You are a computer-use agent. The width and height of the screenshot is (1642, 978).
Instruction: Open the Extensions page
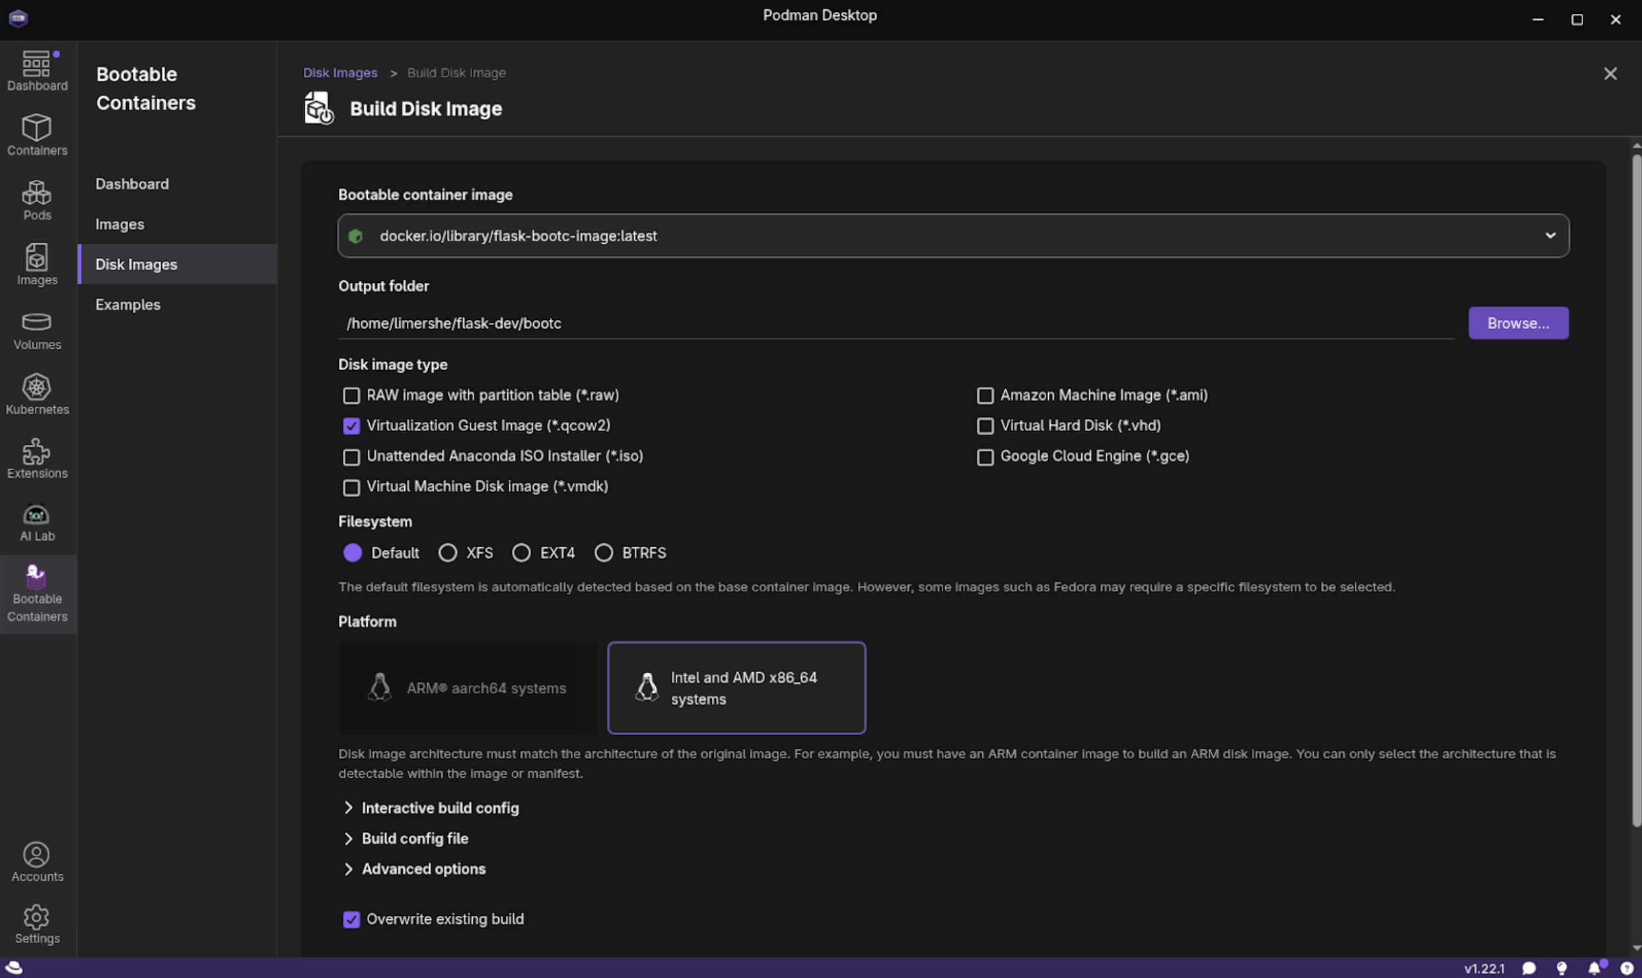(37, 459)
